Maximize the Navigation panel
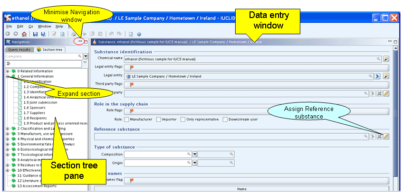This screenshot has height=193, width=404. point(86,42)
